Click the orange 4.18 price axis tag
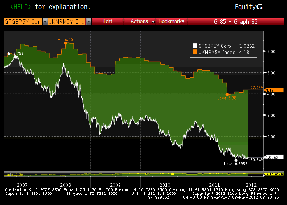Image resolution: width=287 pixels, height=205 pixels. [x=270, y=90]
